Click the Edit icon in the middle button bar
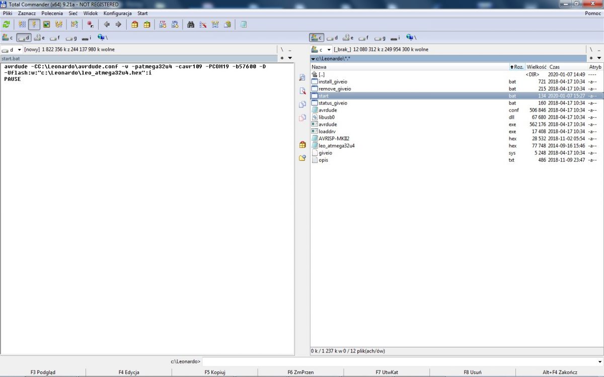The height and width of the screenshot is (377, 604). coord(302,91)
